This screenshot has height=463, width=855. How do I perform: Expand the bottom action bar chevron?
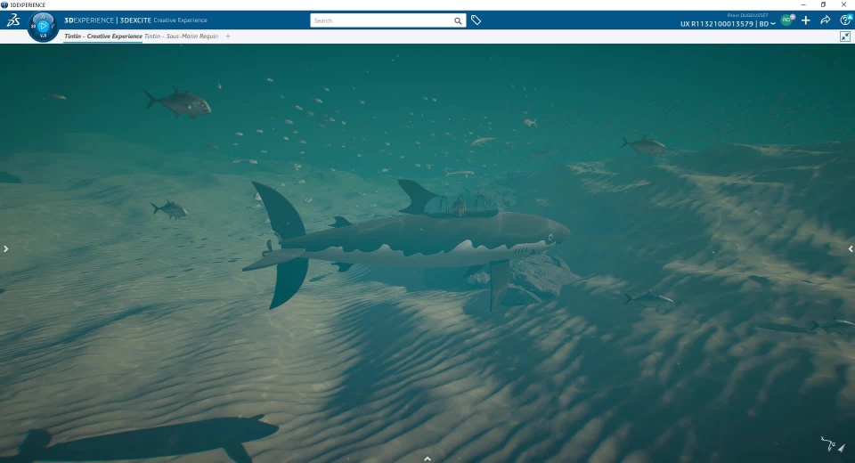[x=427, y=459]
